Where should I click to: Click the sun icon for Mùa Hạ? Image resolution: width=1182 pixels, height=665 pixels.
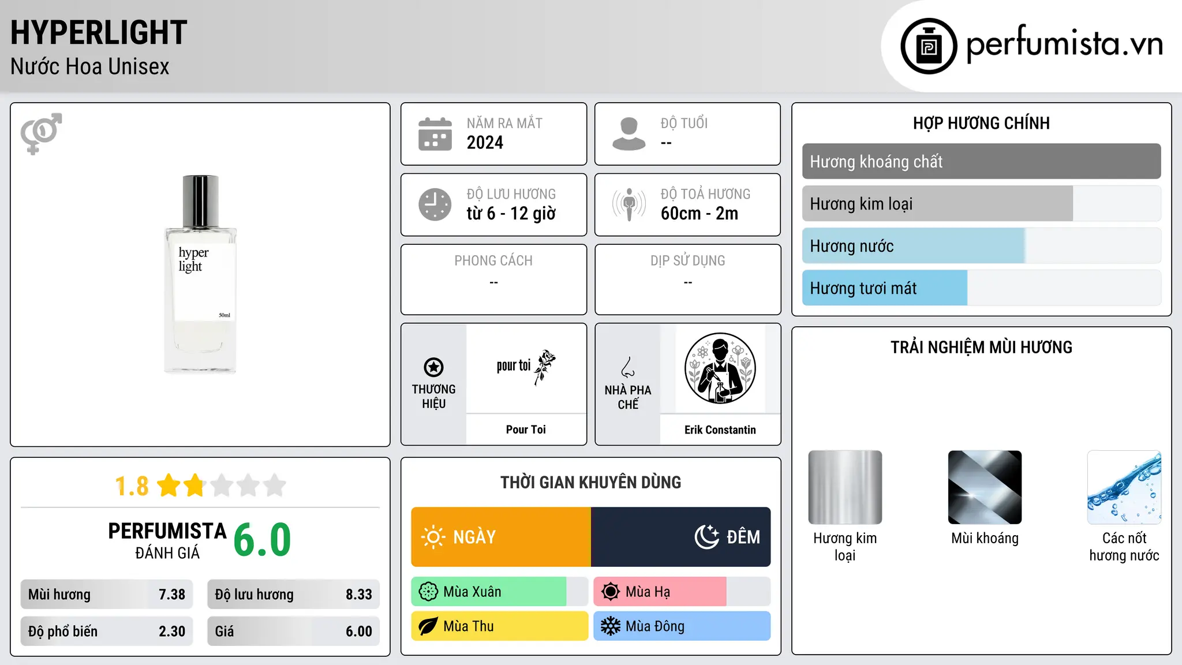[x=610, y=592]
